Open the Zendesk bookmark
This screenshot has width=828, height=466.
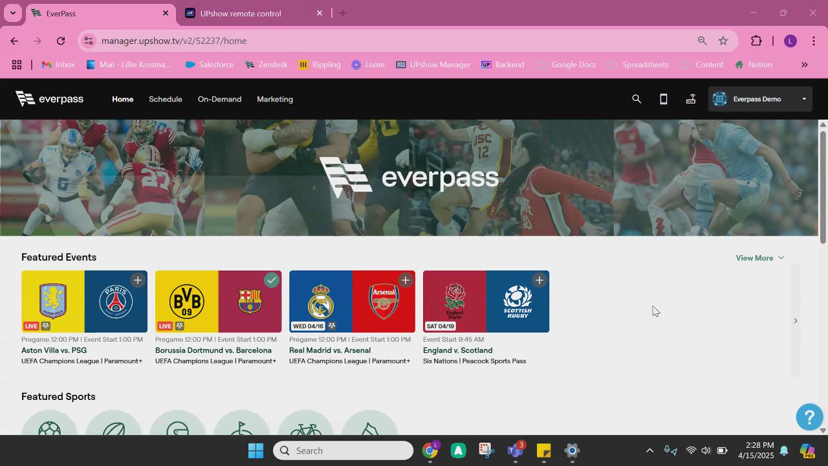click(266, 65)
